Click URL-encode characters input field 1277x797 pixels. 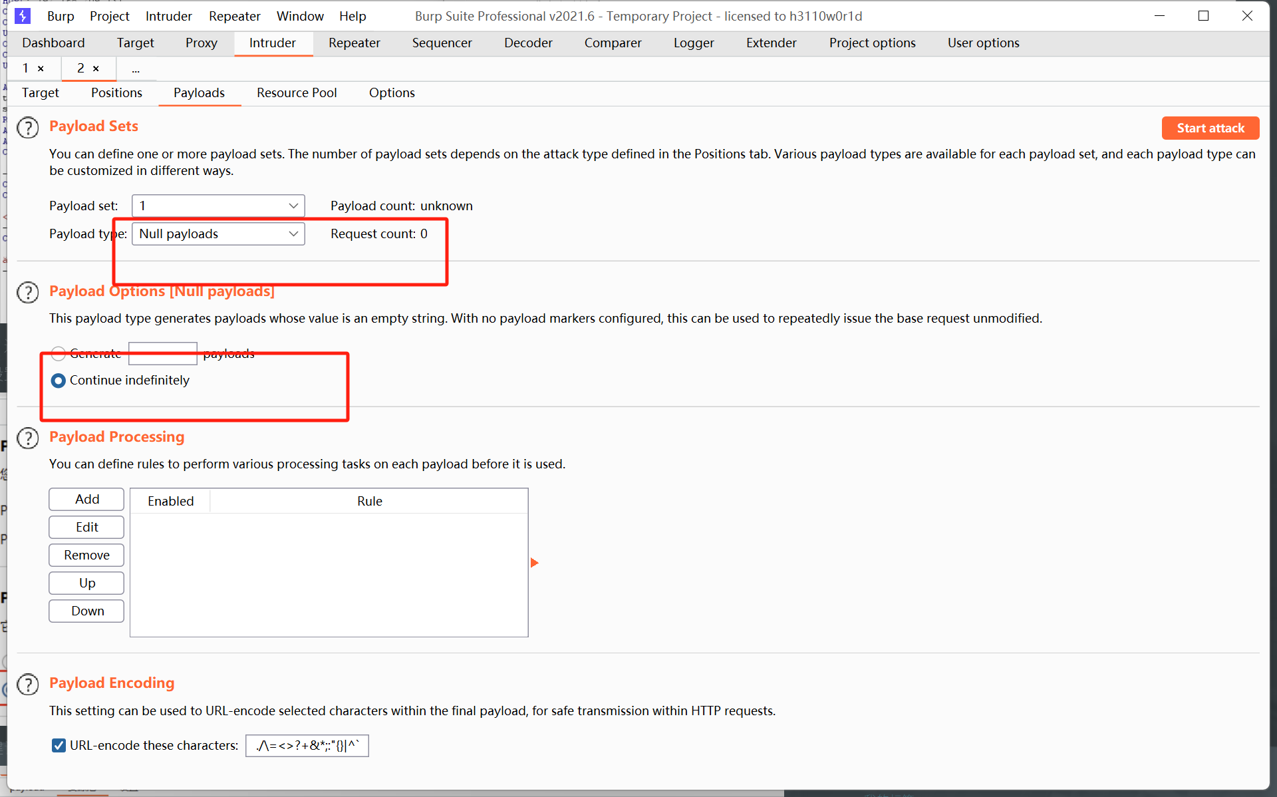(307, 746)
